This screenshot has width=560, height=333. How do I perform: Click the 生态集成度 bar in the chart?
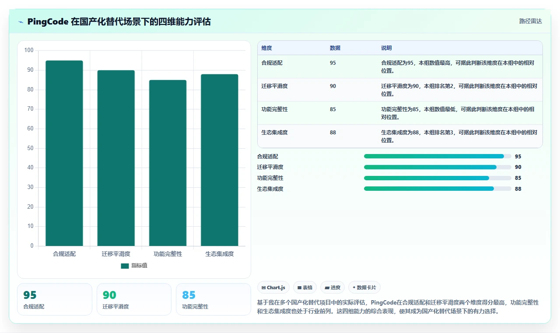click(x=220, y=160)
